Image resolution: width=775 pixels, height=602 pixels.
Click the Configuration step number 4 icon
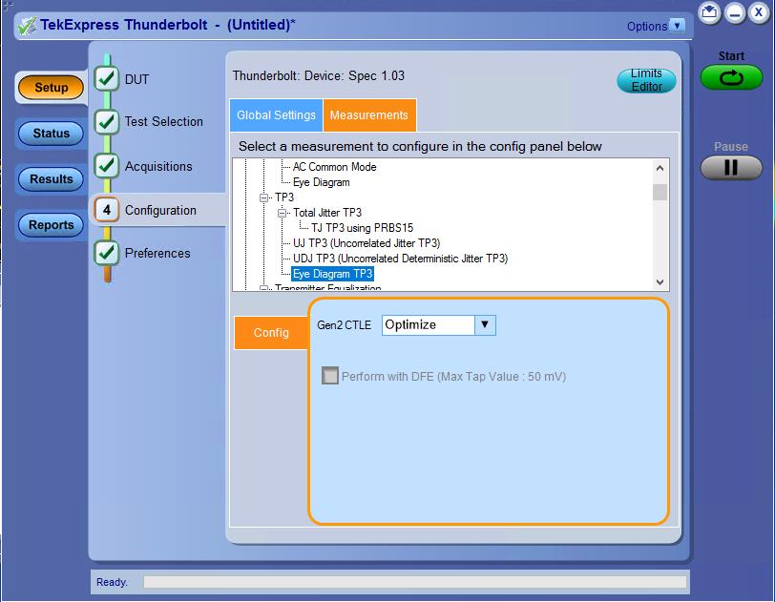[107, 210]
